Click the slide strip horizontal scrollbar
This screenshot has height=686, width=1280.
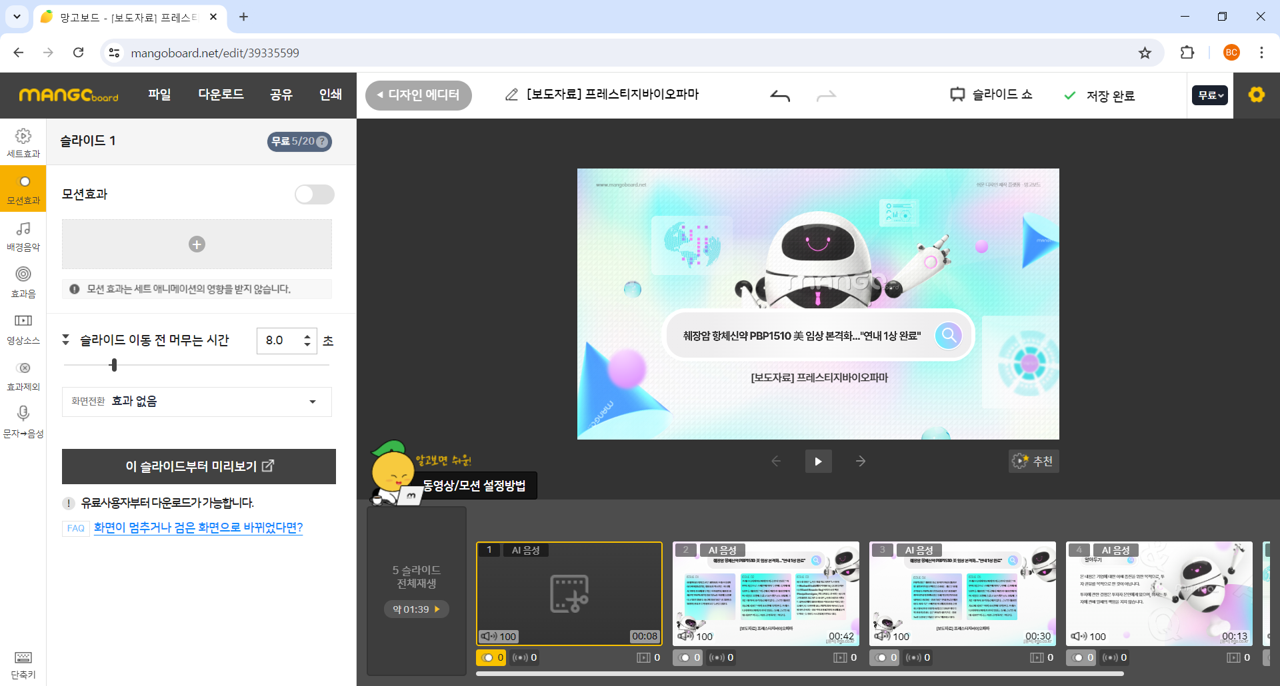point(800,674)
